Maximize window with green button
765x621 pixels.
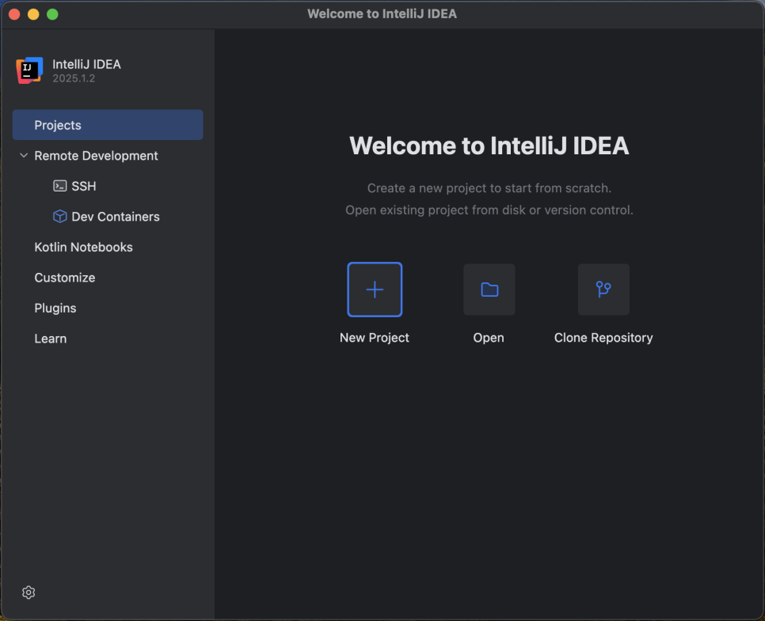click(52, 14)
